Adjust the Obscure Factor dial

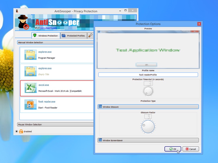pyautogui.click(x=148, y=127)
